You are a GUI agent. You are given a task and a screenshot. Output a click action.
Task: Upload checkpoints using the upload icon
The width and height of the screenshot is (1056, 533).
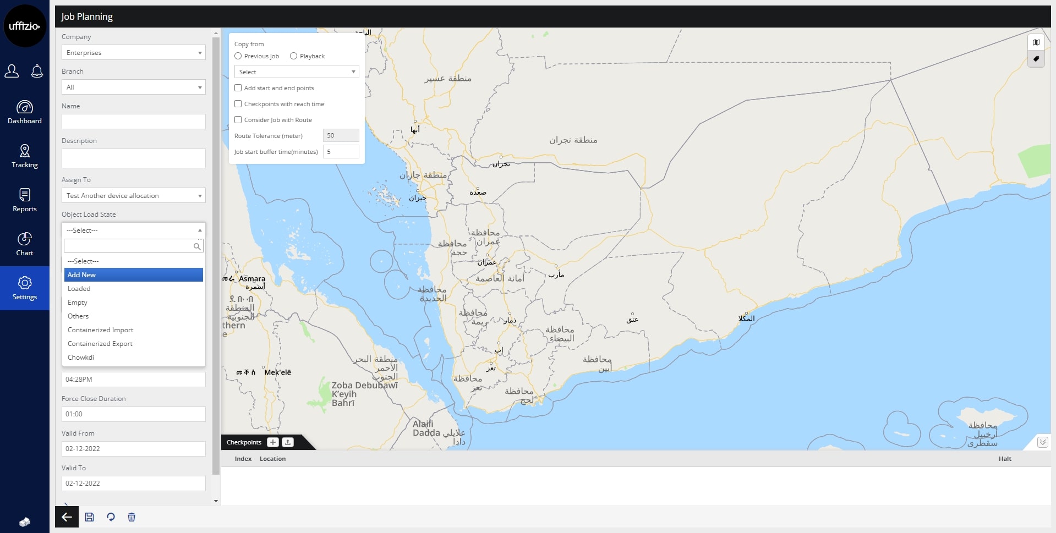288,442
